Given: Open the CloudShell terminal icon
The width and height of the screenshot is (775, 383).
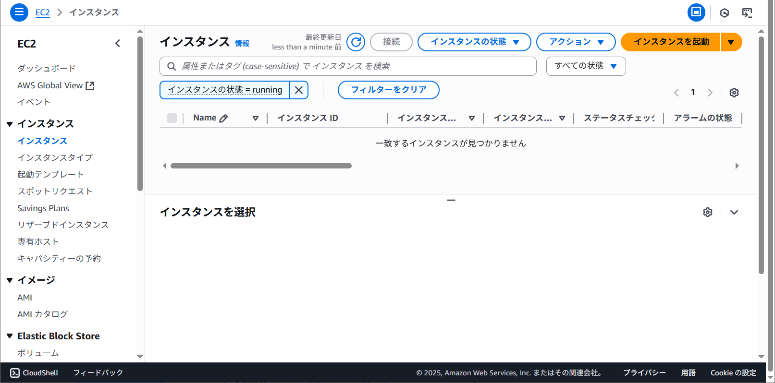Looking at the screenshot, I should tap(15, 373).
